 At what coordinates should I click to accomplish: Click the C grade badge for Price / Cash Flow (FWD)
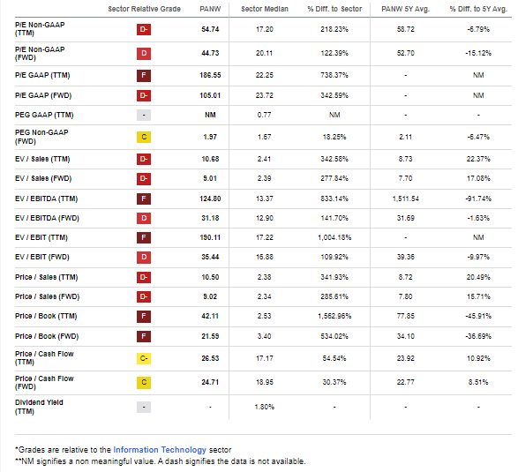tap(144, 382)
